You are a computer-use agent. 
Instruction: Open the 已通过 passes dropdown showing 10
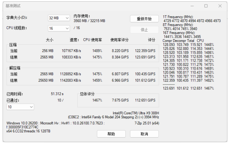tap(20, 107)
